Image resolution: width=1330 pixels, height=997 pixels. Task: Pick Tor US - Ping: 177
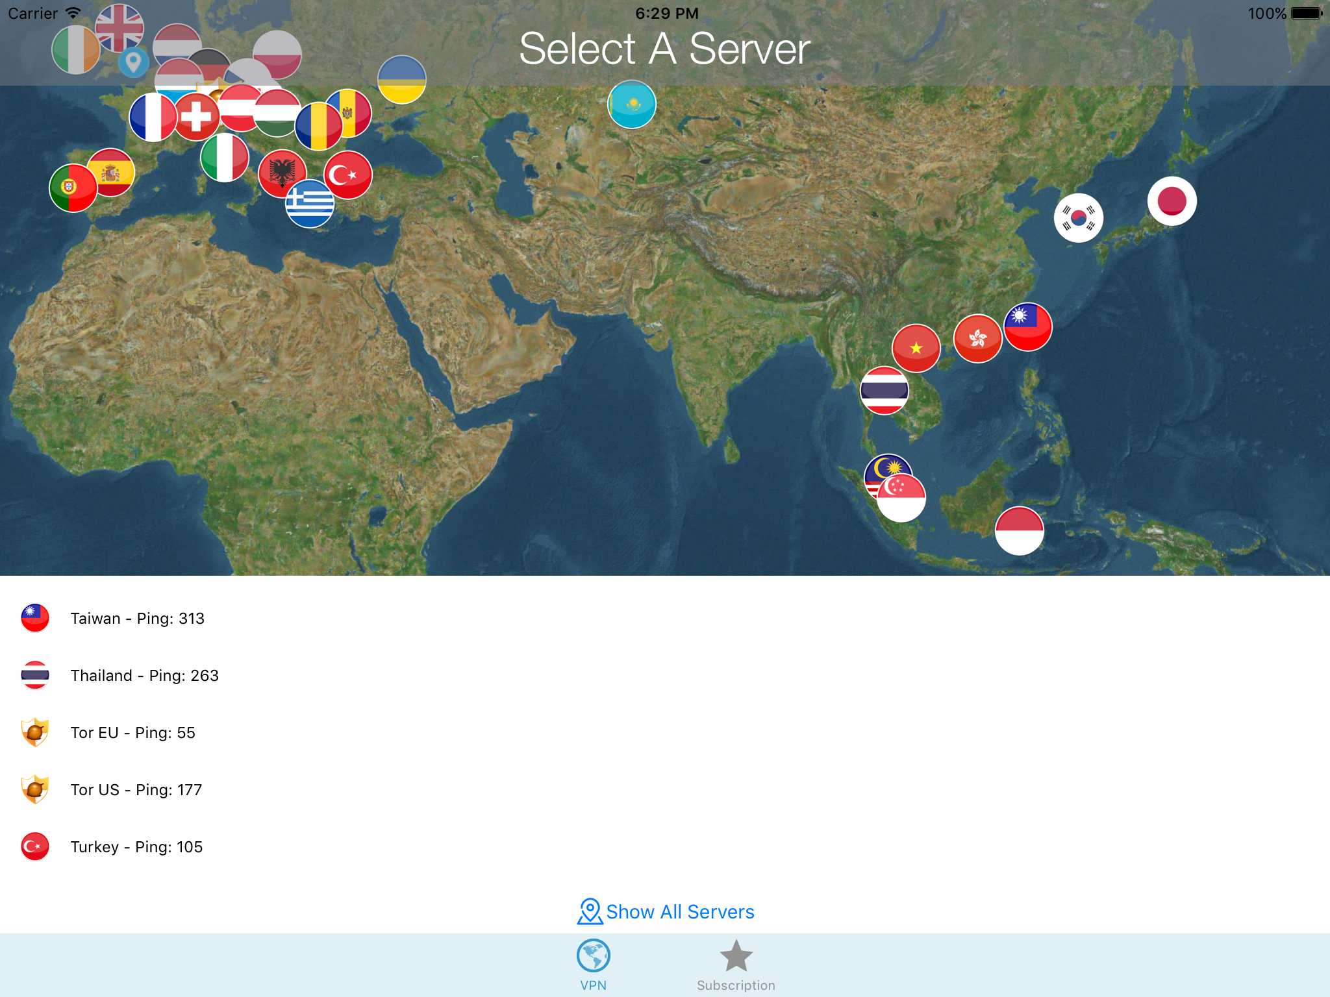click(x=136, y=790)
